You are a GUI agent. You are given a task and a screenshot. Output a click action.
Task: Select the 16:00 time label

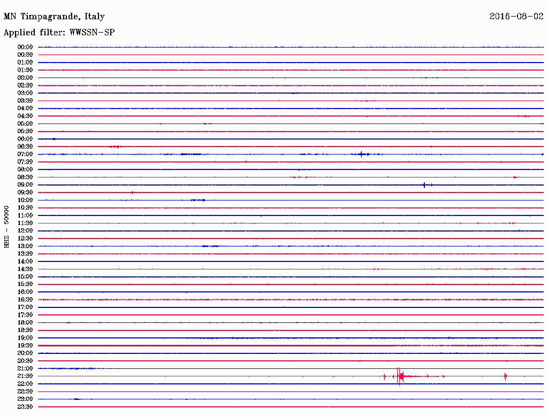coord(25,291)
